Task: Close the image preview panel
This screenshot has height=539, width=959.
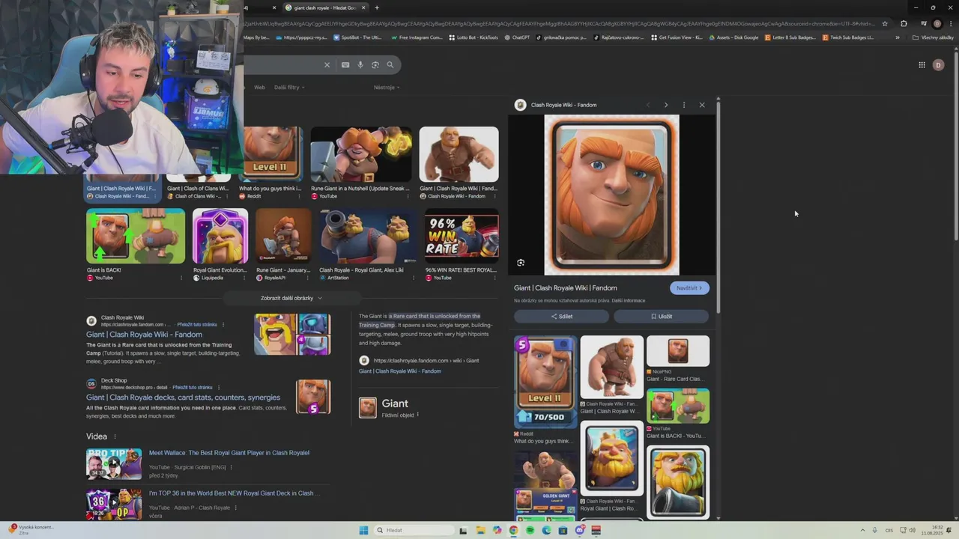Action: 702,105
